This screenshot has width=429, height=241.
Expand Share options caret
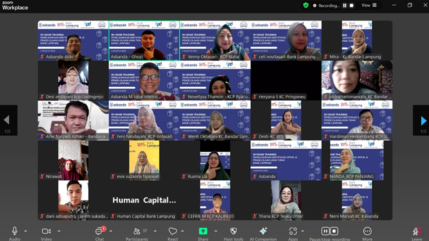[216, 231]
